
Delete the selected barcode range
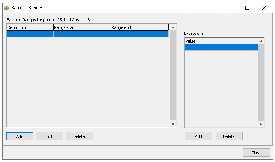point(79,136)
